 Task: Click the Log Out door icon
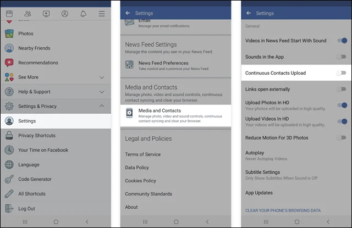(x=9, y=208)
